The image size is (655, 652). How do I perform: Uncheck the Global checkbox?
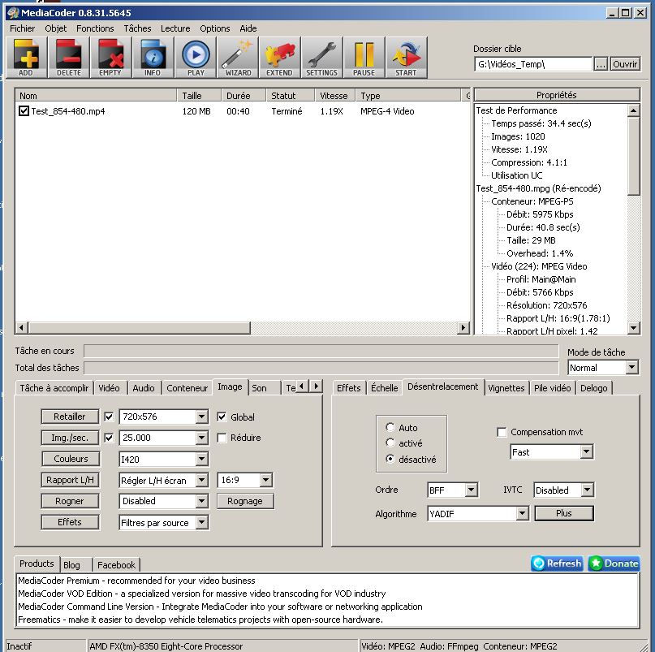click(222, 417)
